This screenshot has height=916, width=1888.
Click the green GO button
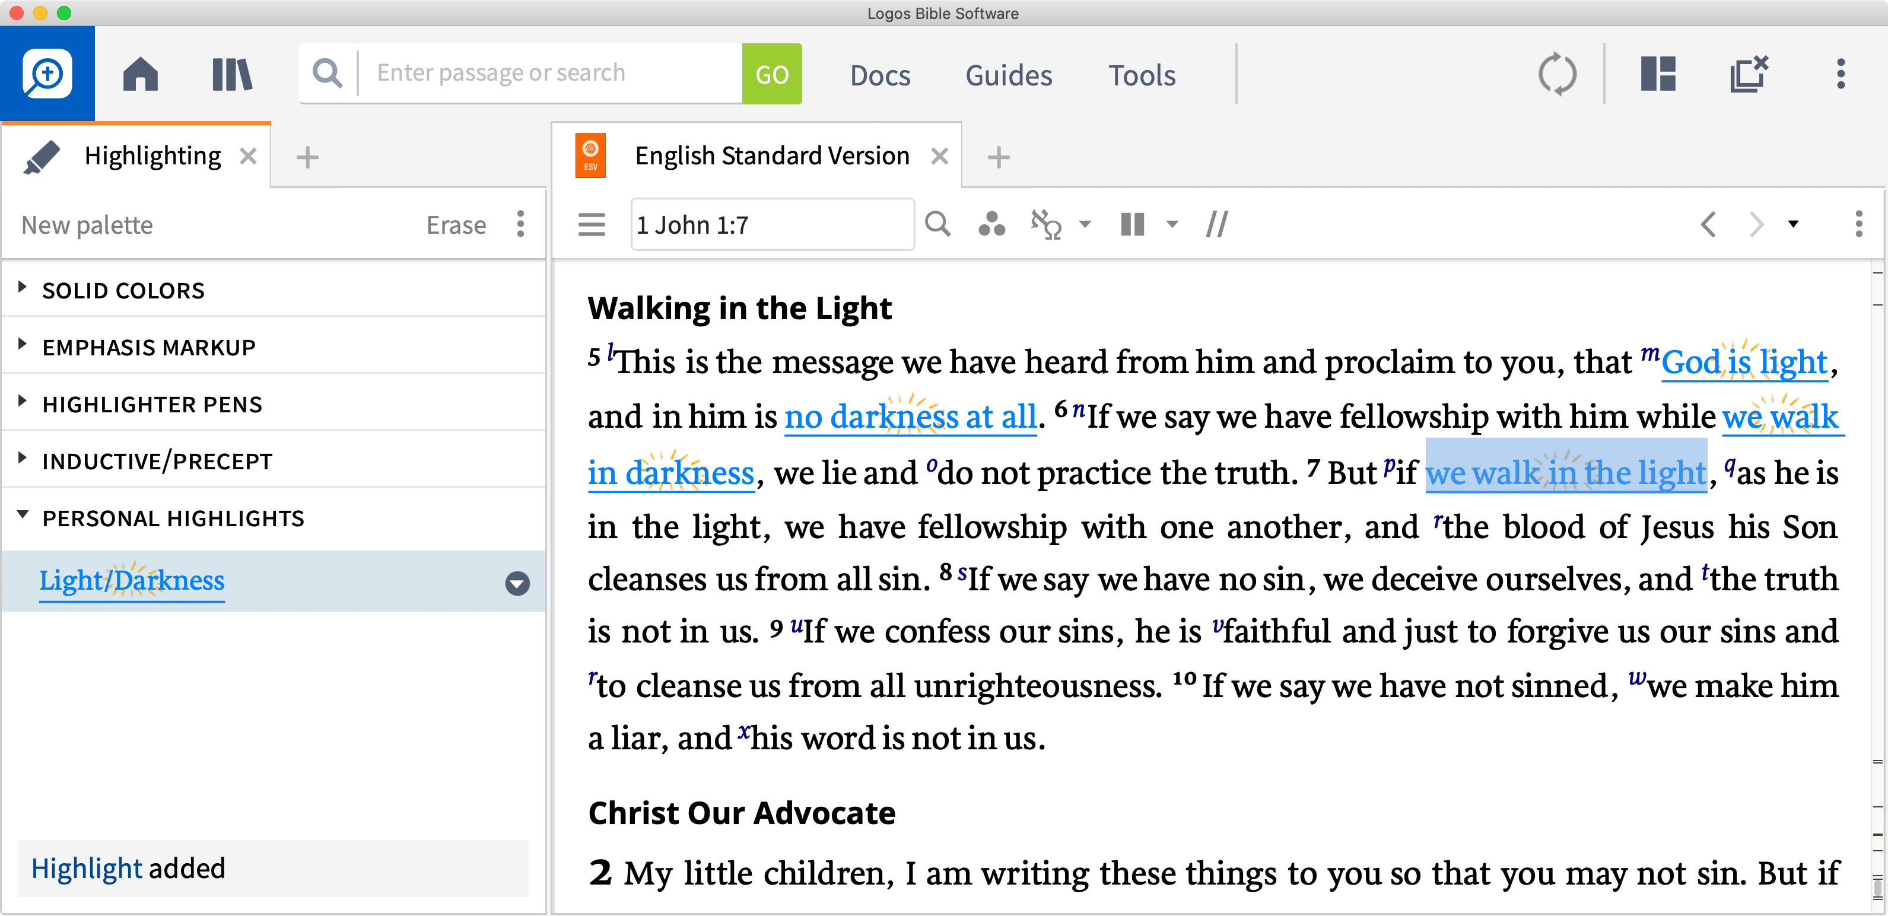[x=772, y=74]
